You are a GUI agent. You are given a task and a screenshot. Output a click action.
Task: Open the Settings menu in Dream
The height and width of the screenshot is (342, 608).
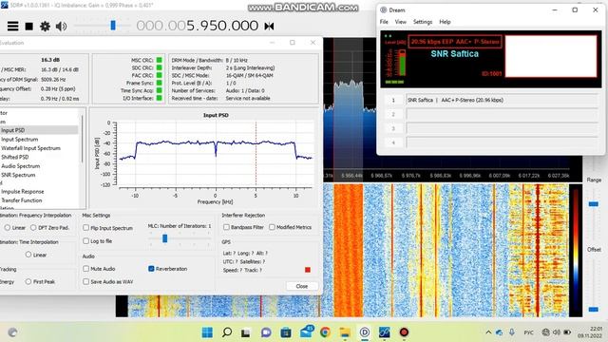(423, 22)
